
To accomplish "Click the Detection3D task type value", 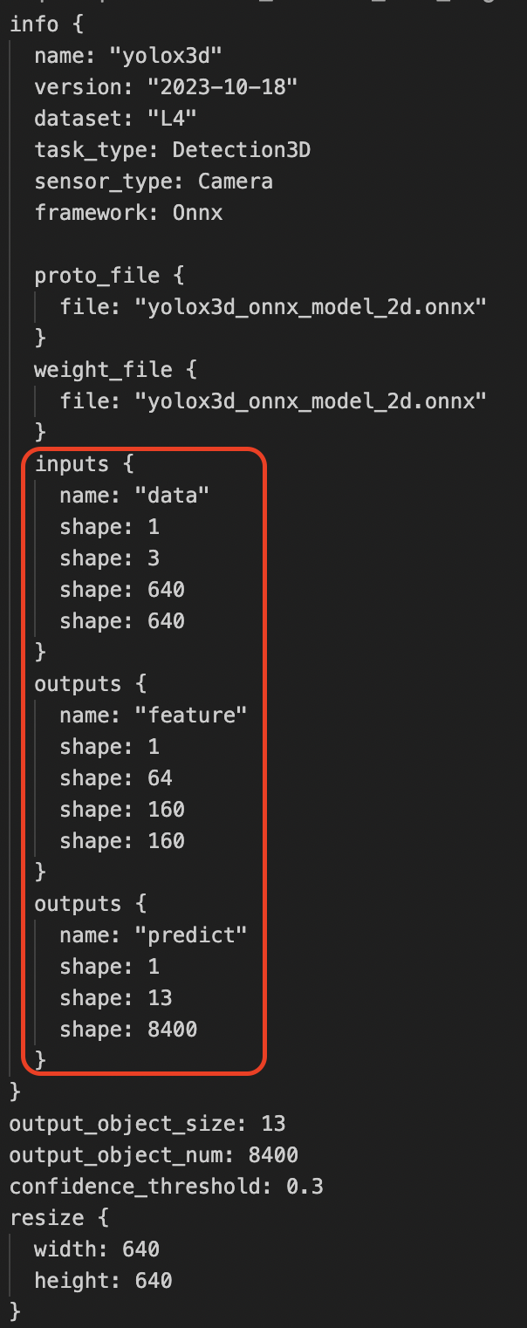I will tap(241, 150).
